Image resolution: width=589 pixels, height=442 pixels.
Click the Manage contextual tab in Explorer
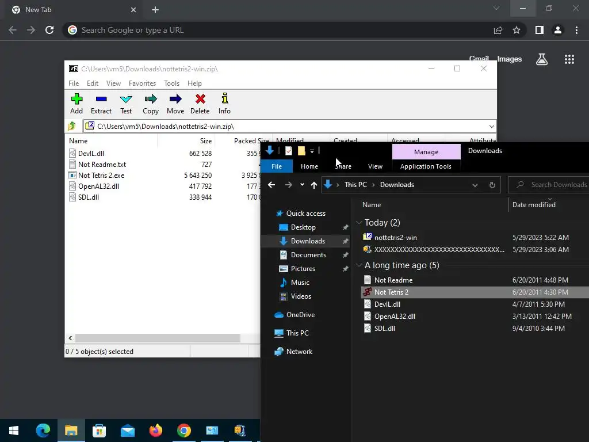(426, 152)
